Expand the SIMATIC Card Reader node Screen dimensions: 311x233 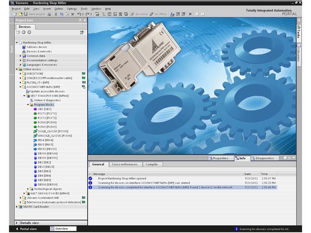tap(17, 207)
